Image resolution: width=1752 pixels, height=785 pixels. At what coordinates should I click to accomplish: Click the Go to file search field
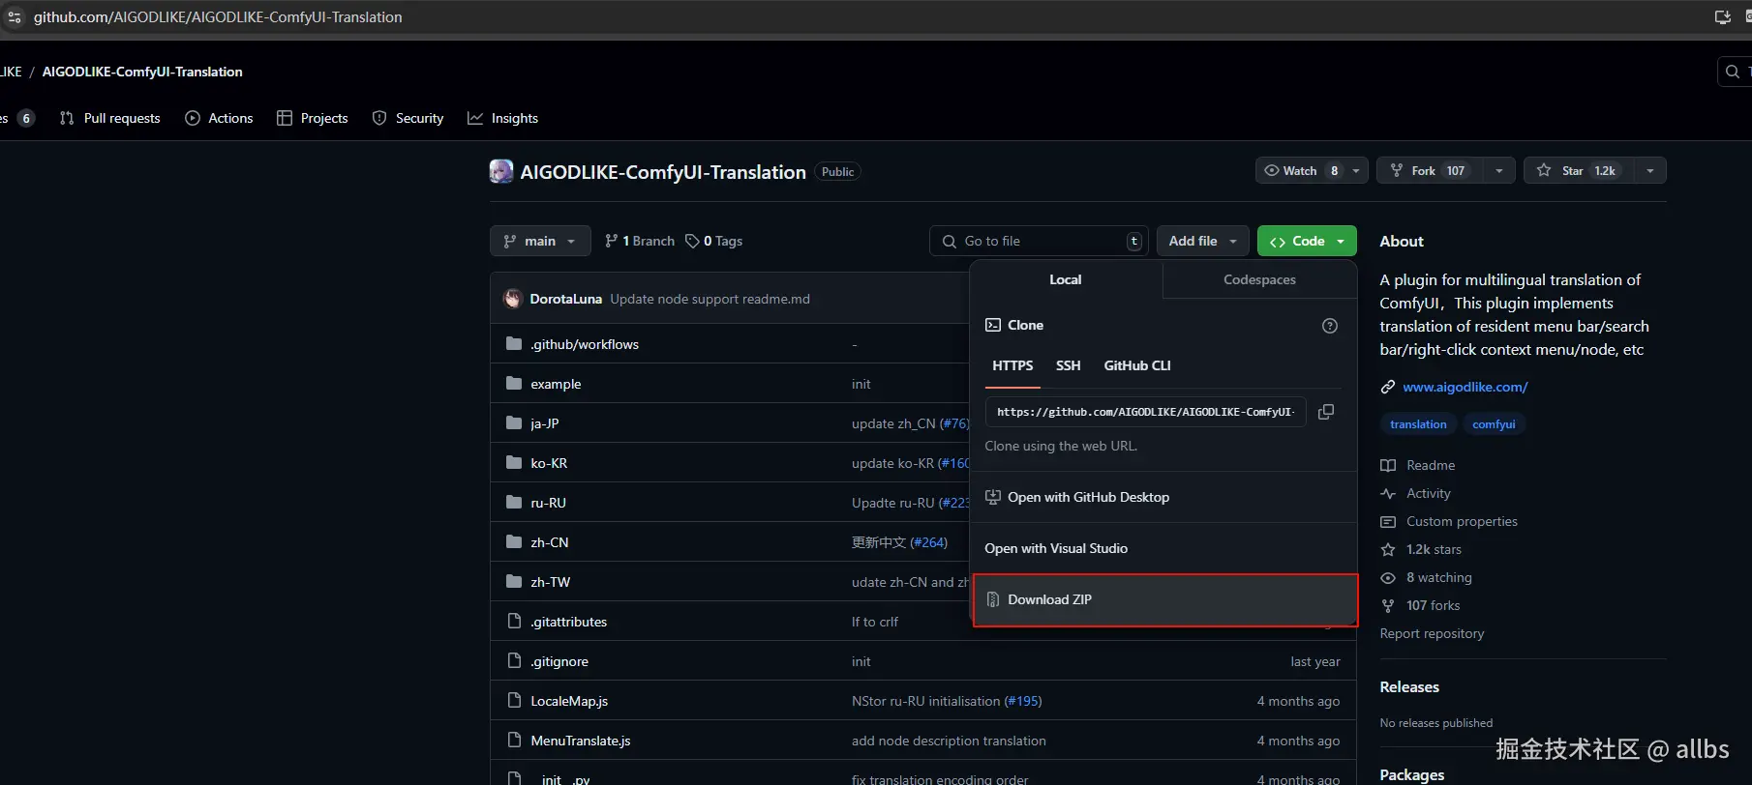(1039, 241)
